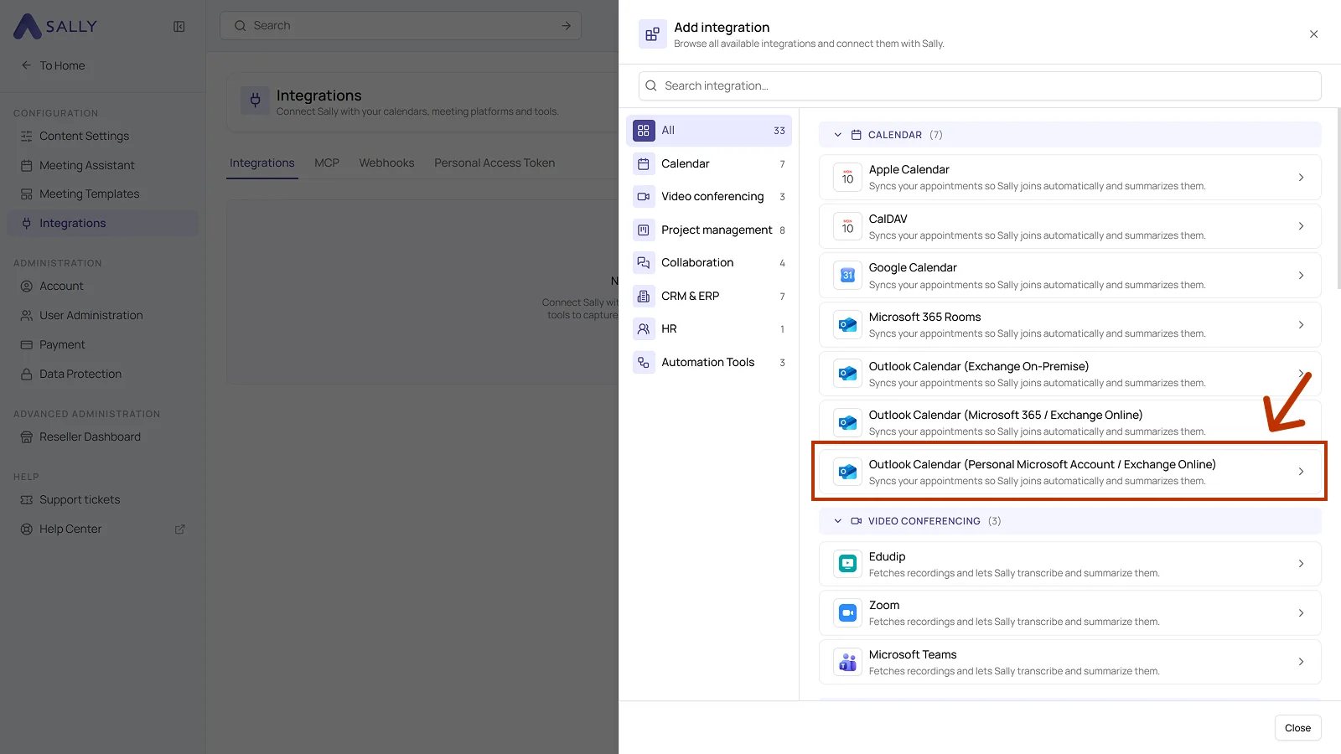Open Account in sidebar

pos(103,286)
